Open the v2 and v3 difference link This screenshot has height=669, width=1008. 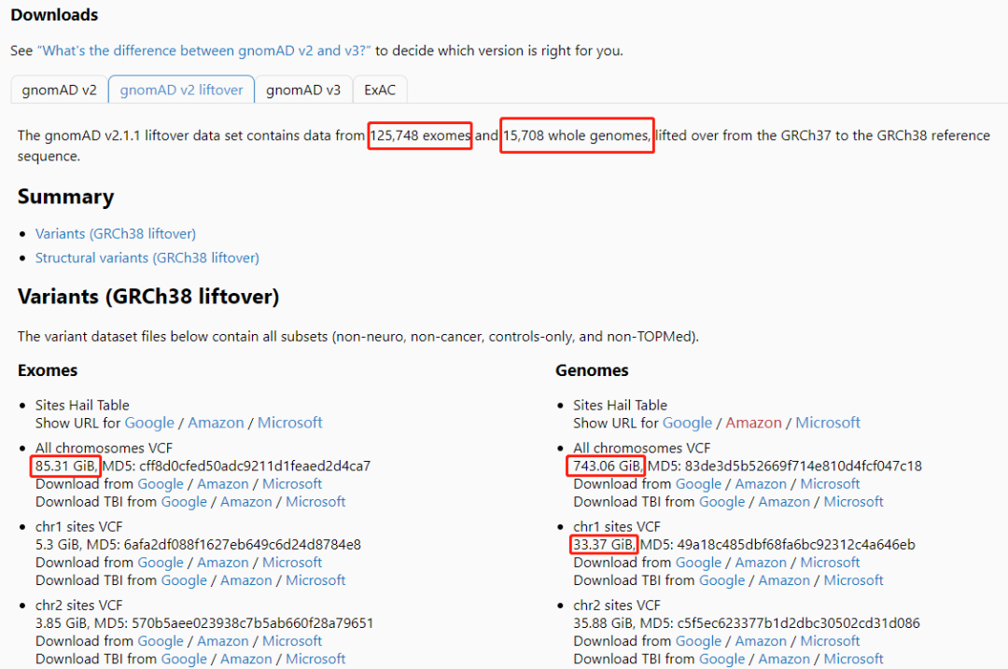(x=203, y=50)
